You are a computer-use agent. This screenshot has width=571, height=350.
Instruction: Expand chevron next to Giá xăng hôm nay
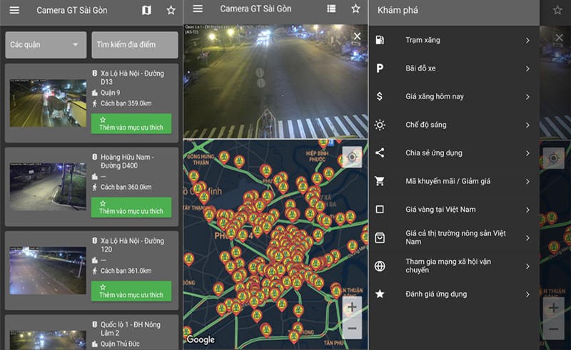[527, 97]
